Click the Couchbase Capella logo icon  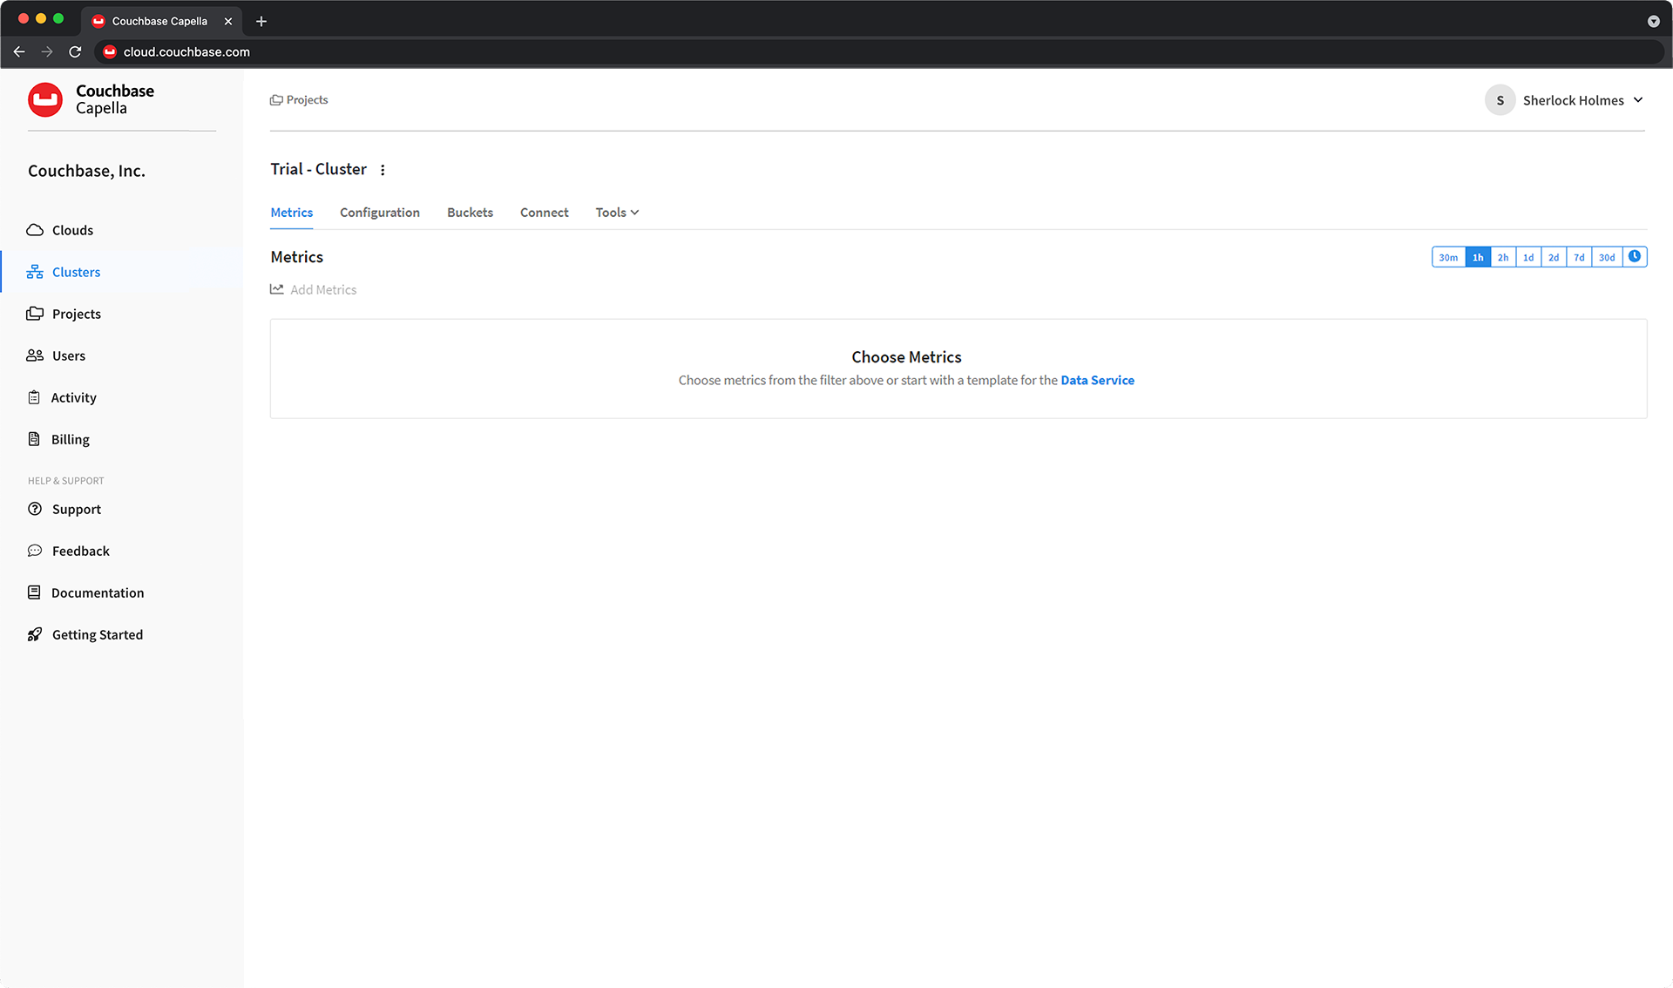coord(45,100)
